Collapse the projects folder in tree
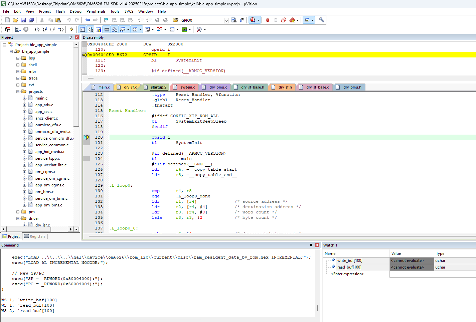Screen dimensions: 476x322 18,92
